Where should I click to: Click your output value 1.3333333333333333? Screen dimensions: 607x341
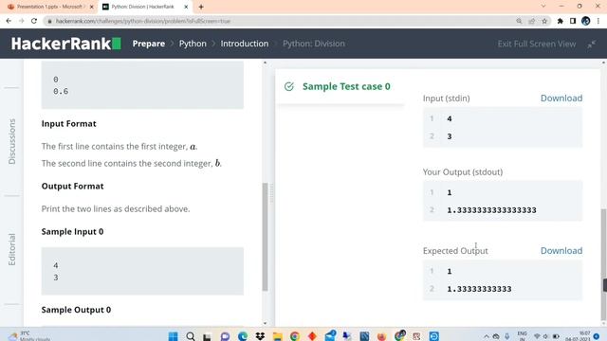tap(491, 210)
